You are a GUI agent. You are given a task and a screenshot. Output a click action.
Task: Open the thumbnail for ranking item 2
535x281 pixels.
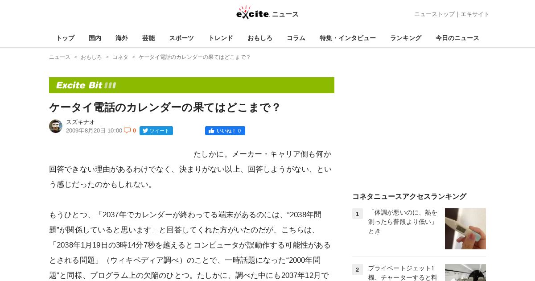click(465, 273)
